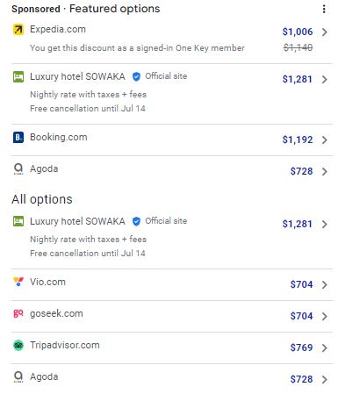The width and height of the screenshot is (338, 394).
Task: Click the pink goseek.com logo icon
Action: (x=18, y=313)
